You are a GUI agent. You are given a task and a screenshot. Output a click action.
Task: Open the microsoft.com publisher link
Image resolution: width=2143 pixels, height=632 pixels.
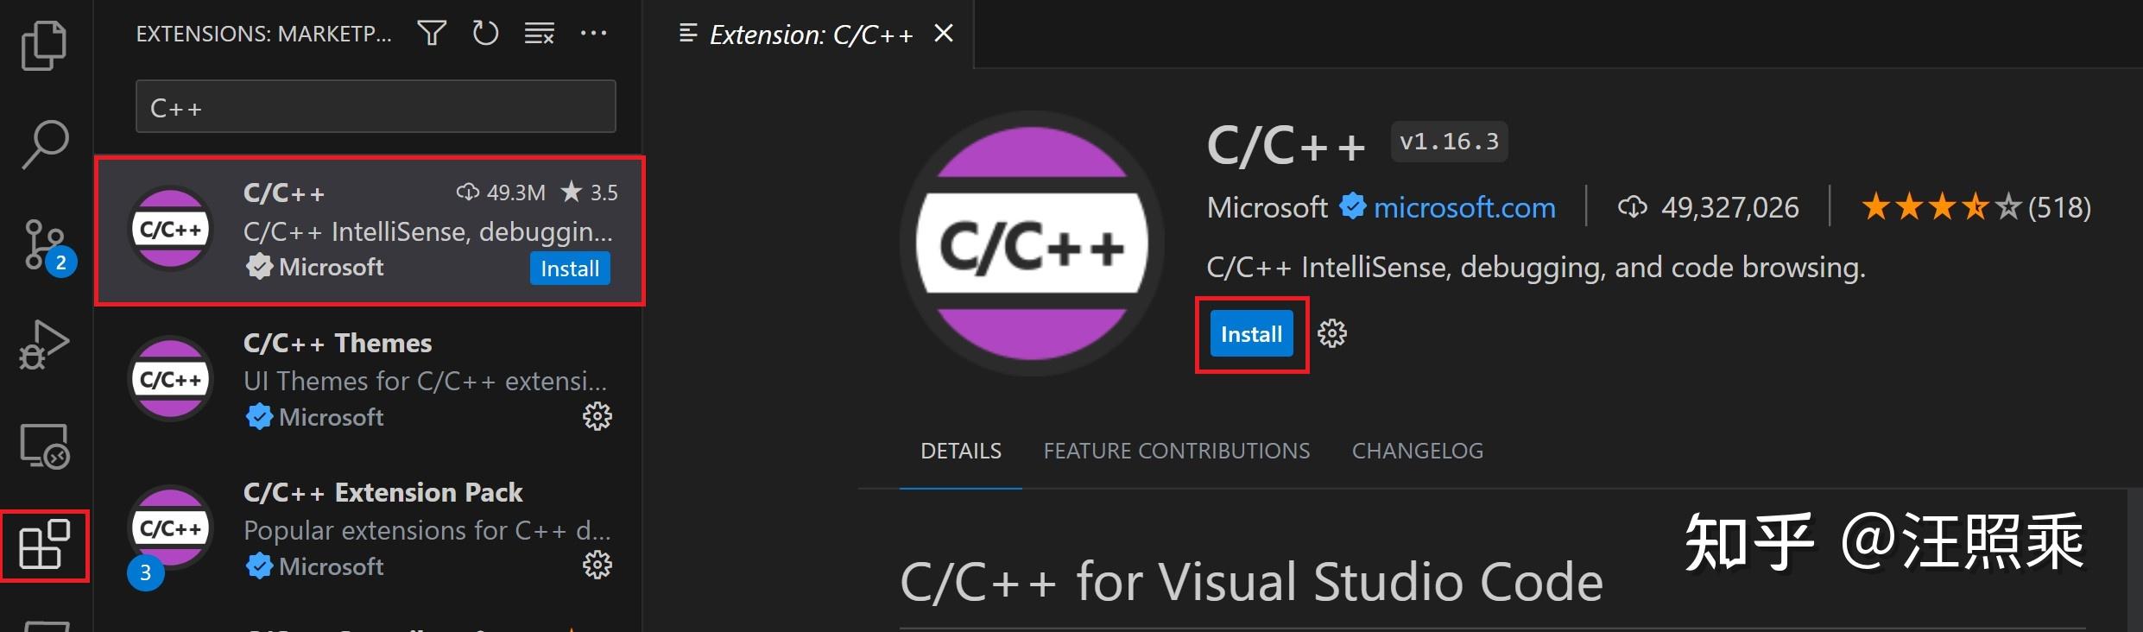tap(1464, 207)
